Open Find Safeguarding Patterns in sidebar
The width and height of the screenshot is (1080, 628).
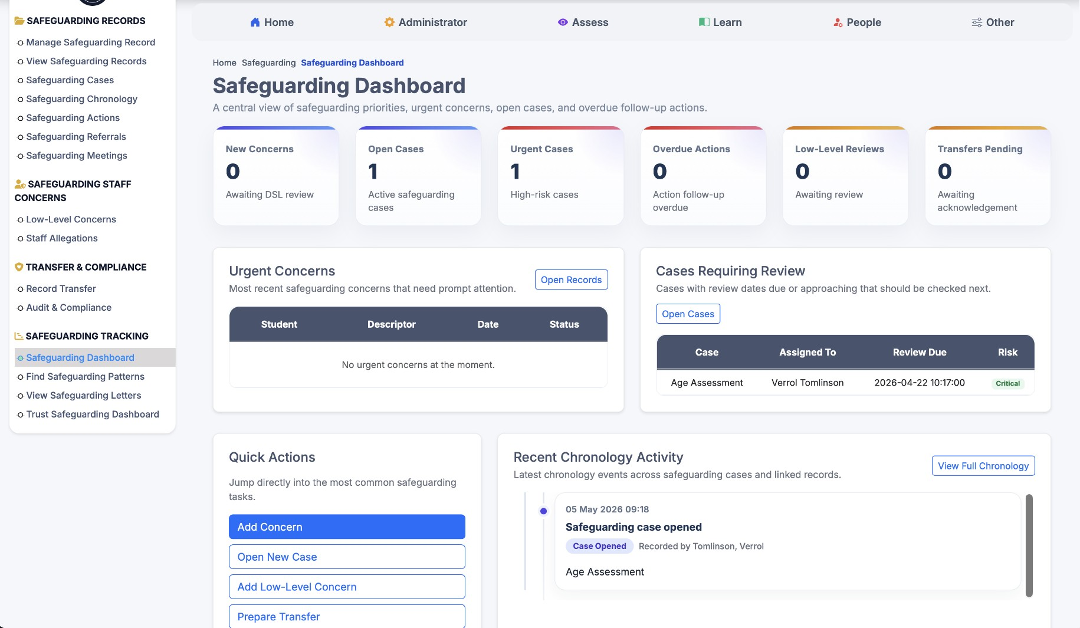click(85, 376)
